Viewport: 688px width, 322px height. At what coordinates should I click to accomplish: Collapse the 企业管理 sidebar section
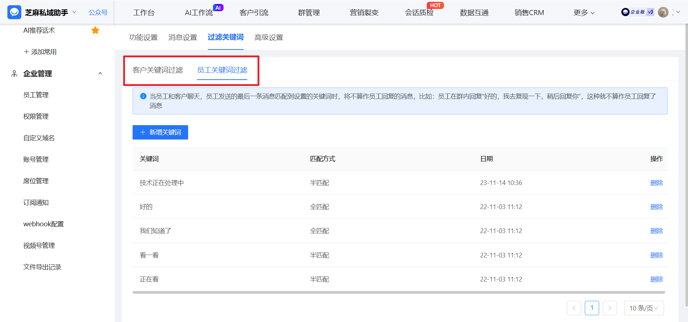tap(100, 74)
